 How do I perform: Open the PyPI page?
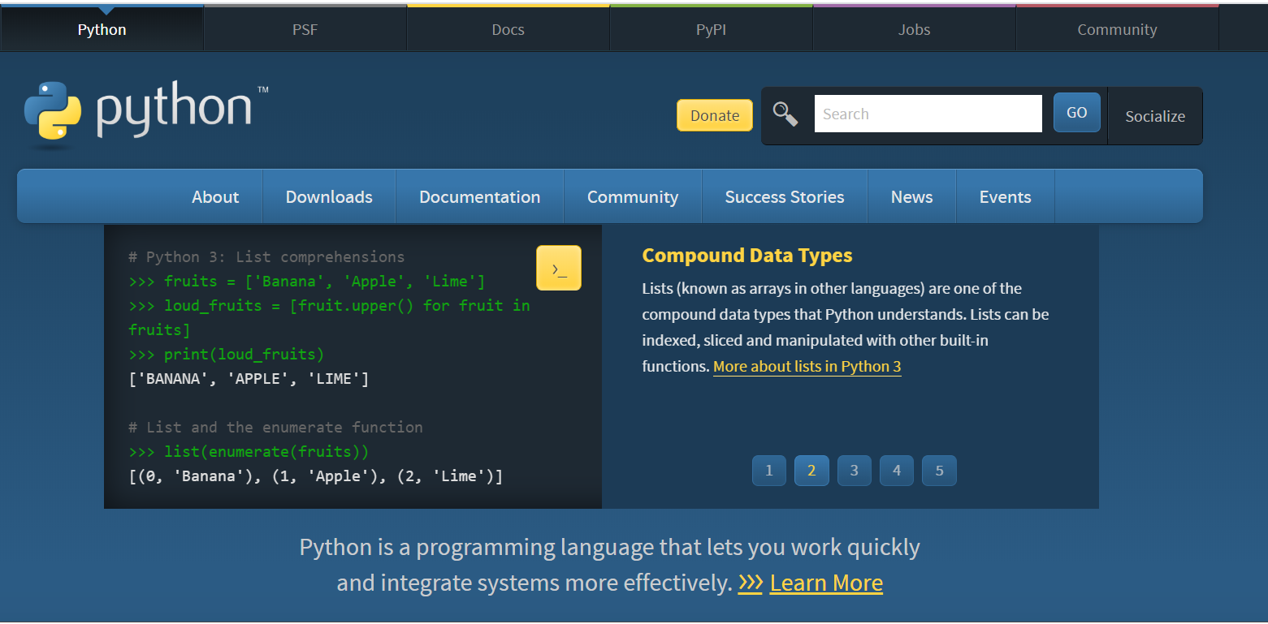(x=711, y=29)
